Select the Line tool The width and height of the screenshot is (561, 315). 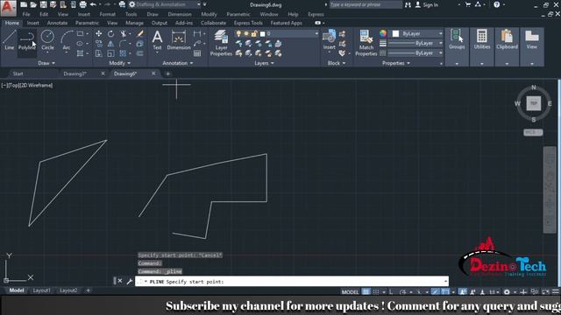pyautogui.click(x=10, y=40)
